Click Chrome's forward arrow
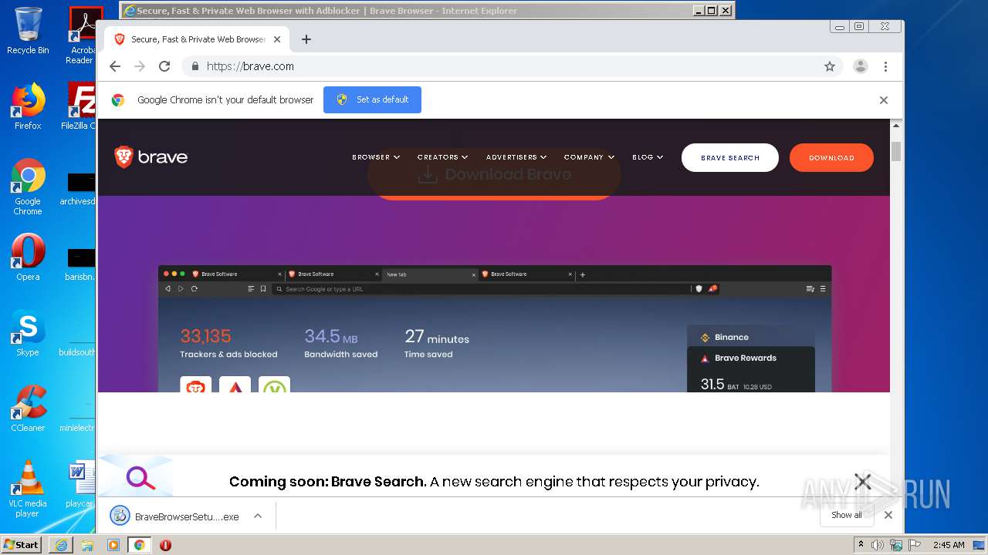 (x=140, y=66)
